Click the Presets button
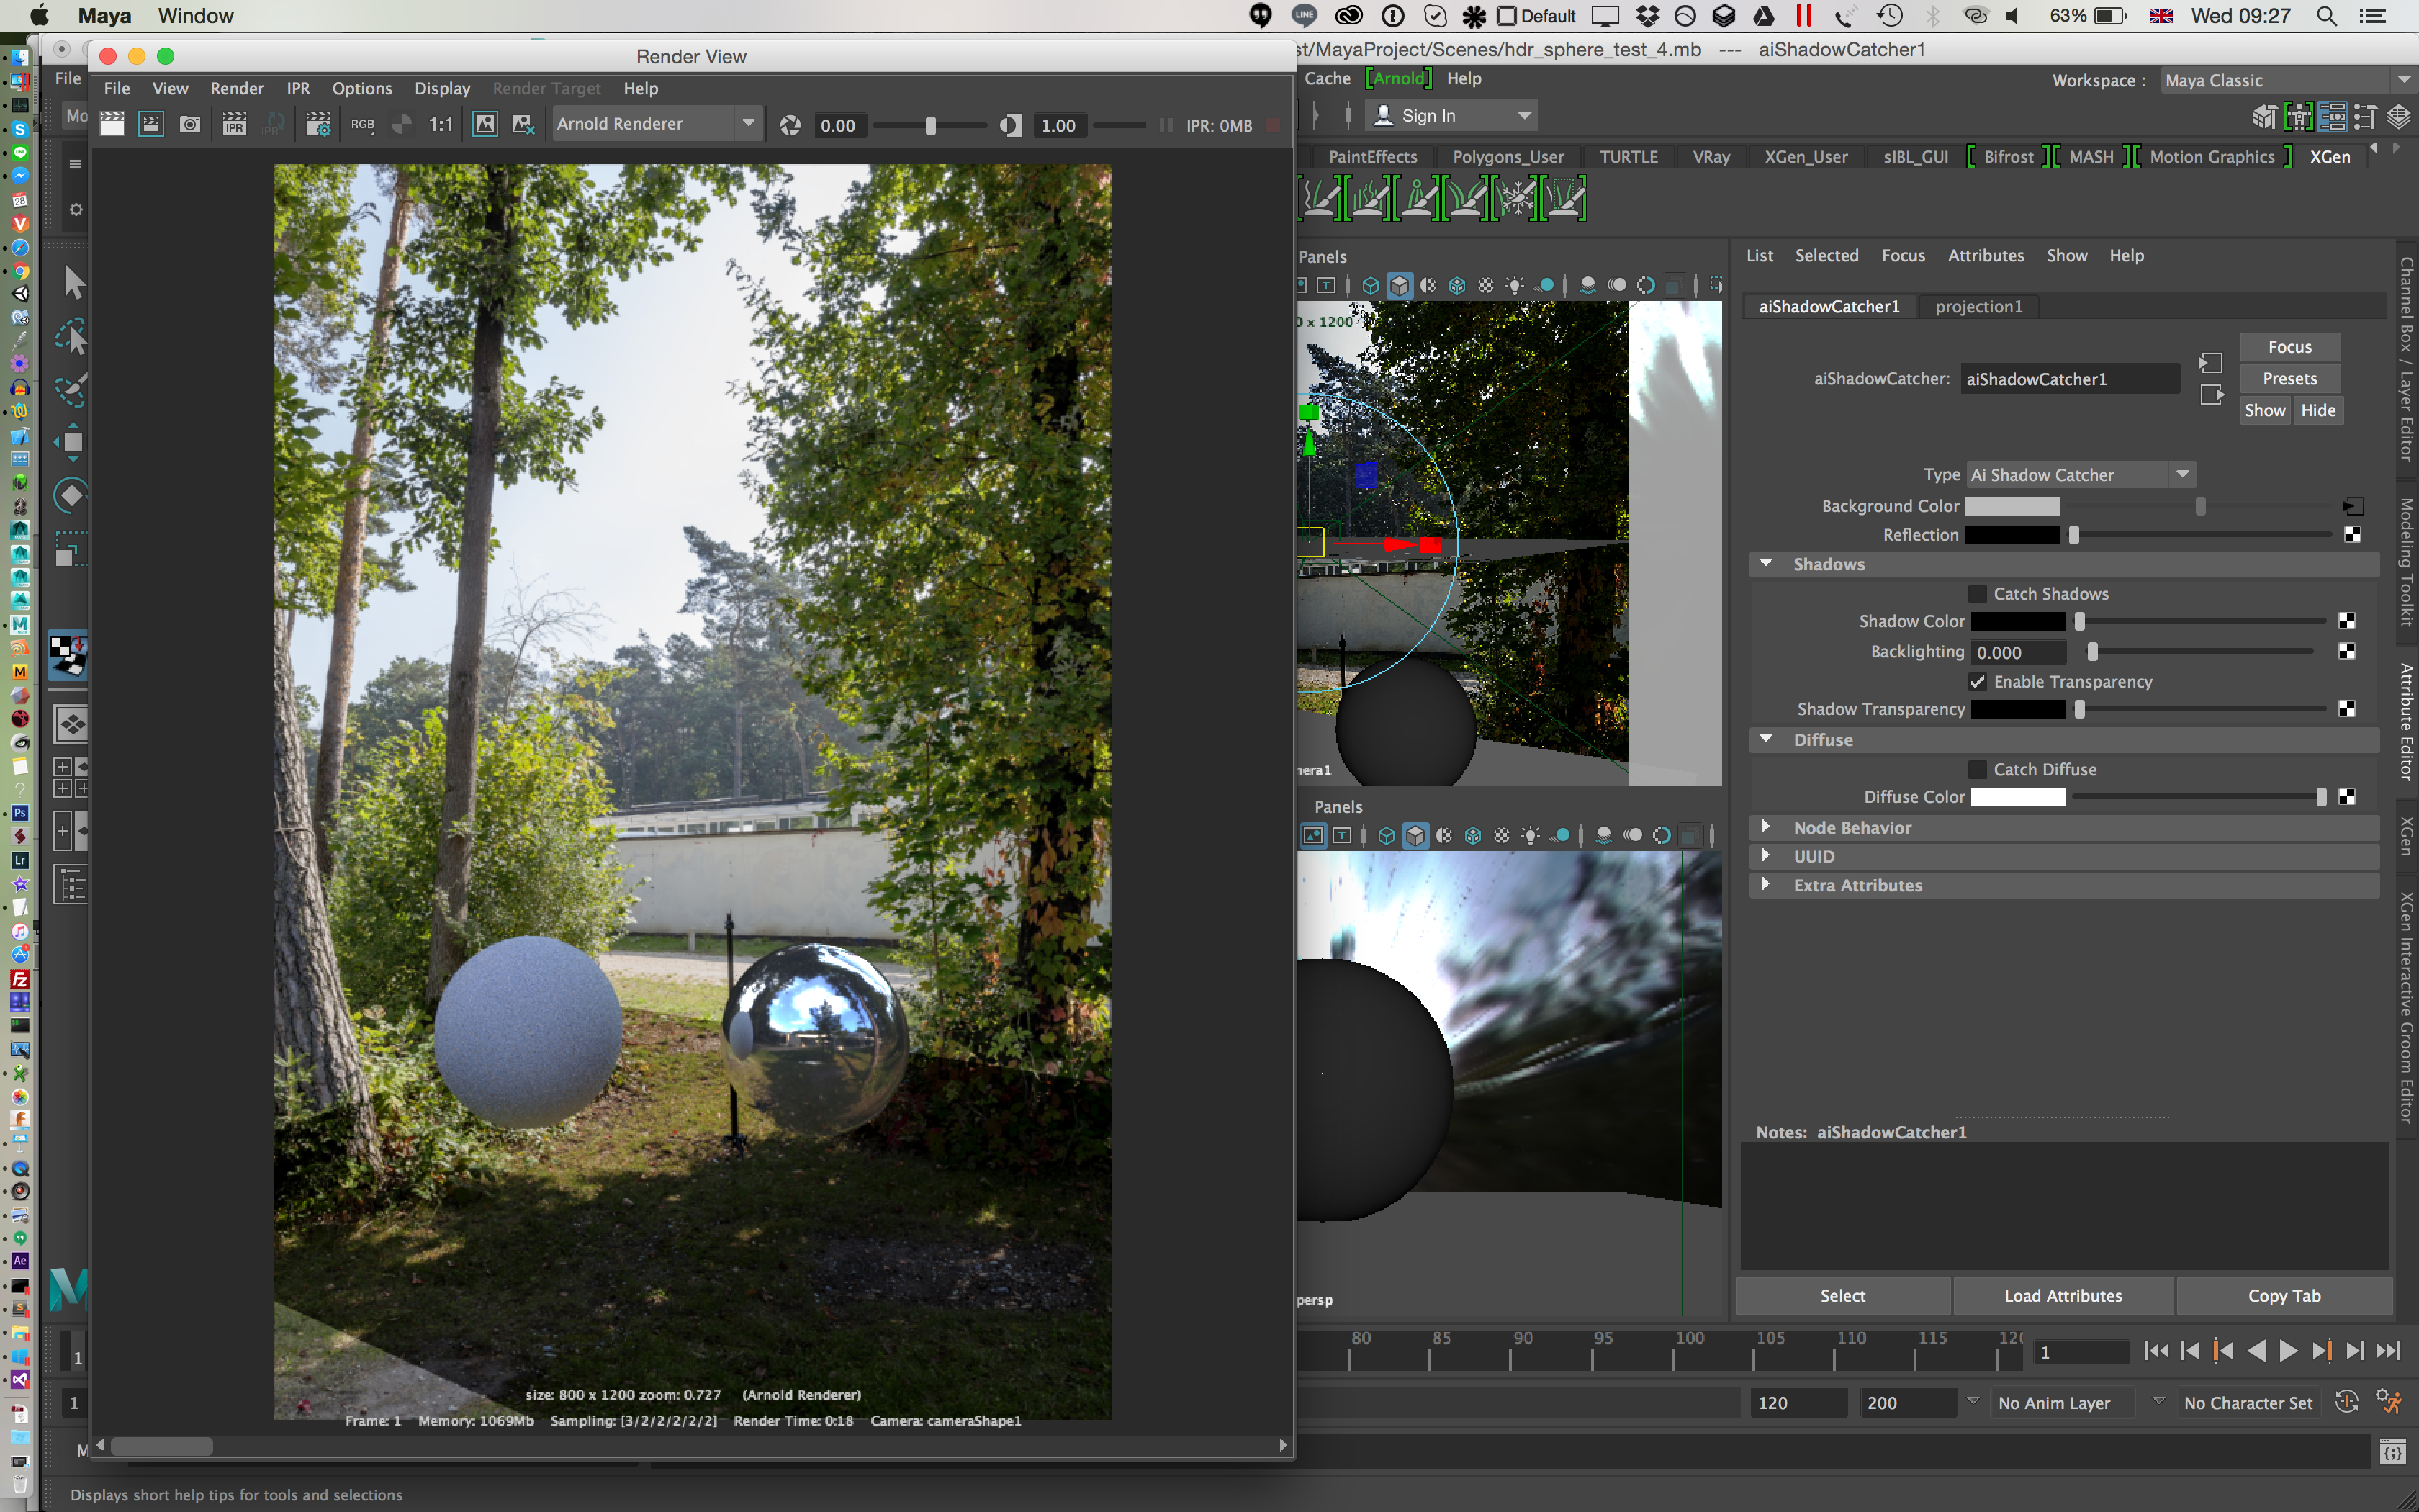The height and width of the screenshot is (1512, 2419). coord(2289,379)
